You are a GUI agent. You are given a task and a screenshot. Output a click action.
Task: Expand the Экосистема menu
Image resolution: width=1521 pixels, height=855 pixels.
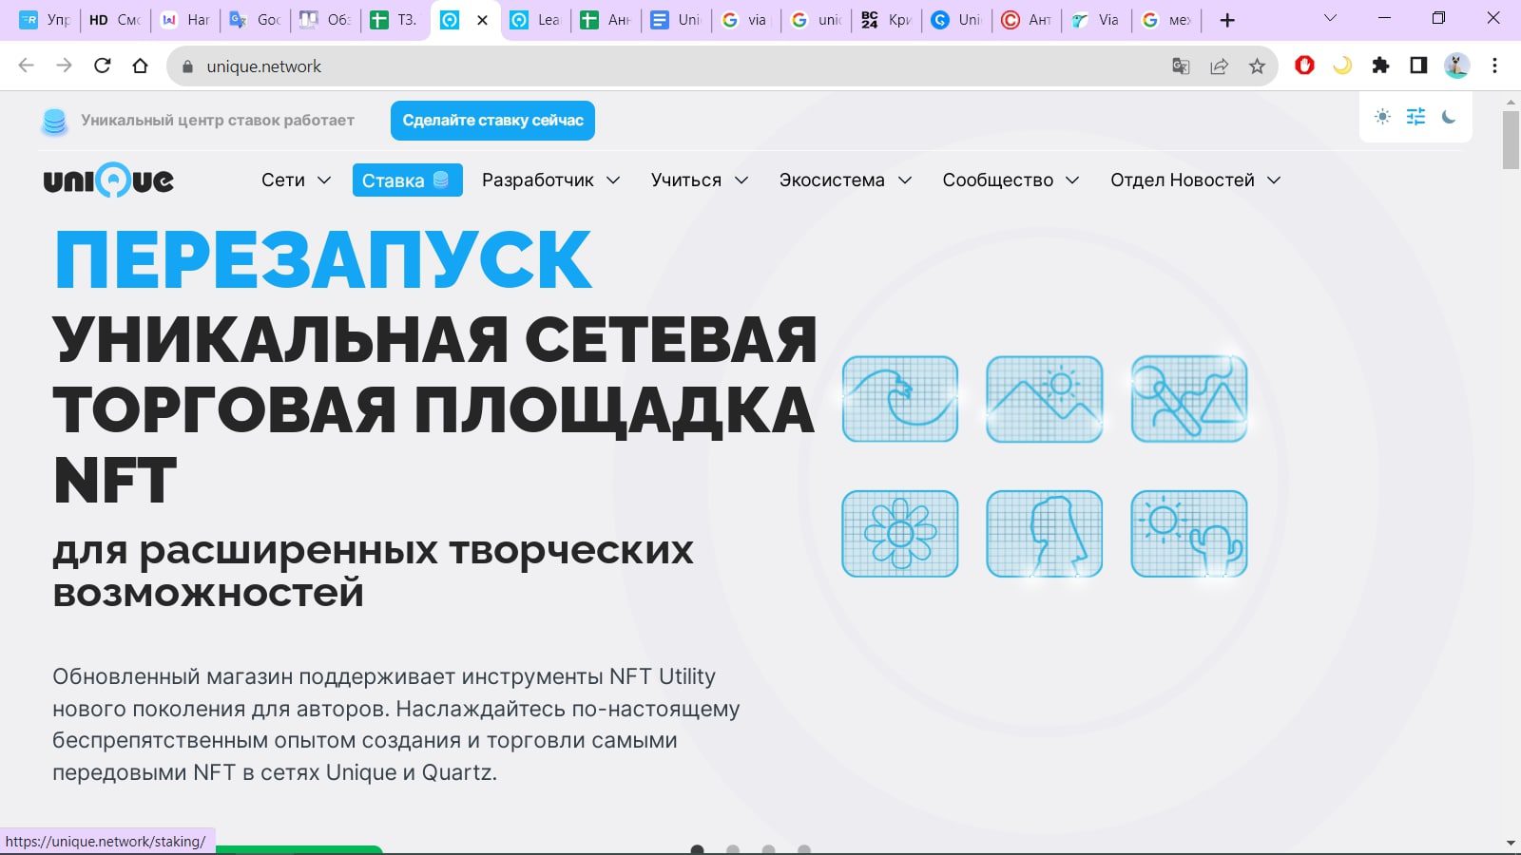point(845,180)
